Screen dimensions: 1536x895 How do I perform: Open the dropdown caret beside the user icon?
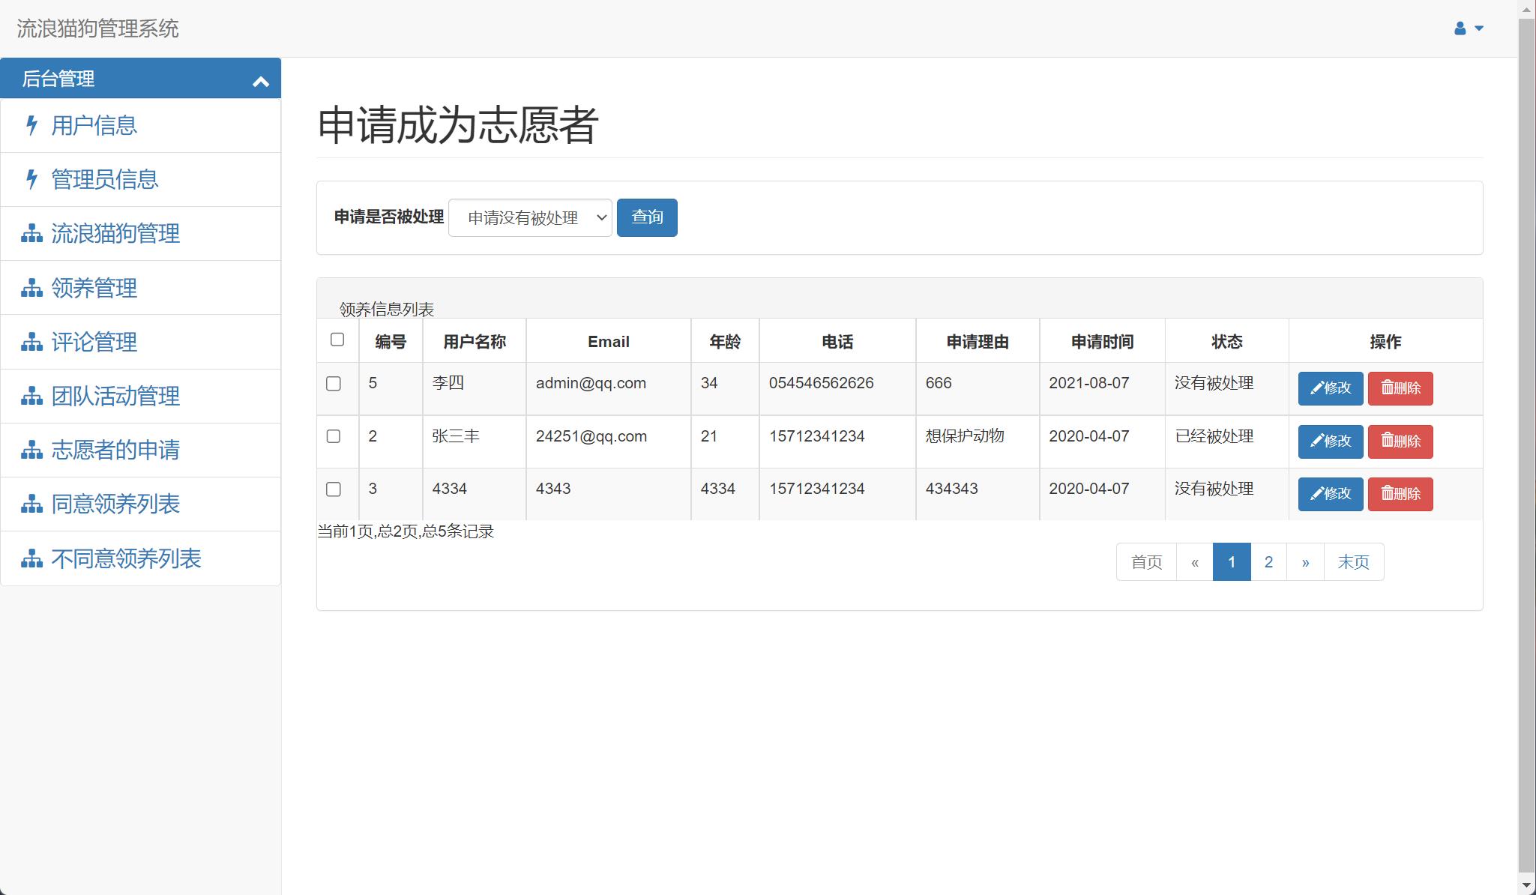point(1478,28)
